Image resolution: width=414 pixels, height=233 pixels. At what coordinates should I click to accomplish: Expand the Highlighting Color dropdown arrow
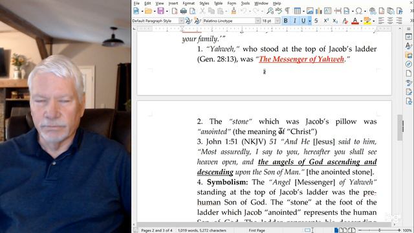click(373, 21)
